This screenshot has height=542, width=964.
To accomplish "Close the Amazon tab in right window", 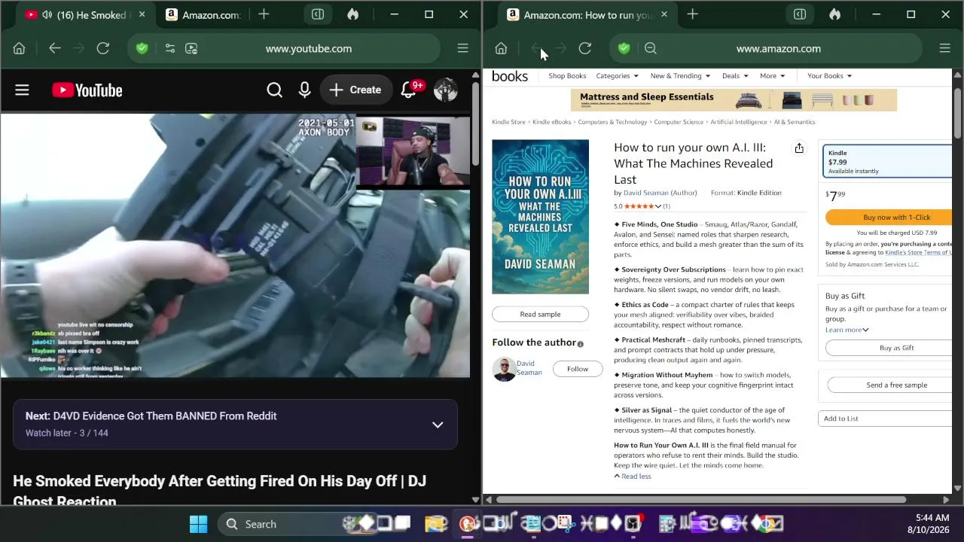I will [664, 14].
